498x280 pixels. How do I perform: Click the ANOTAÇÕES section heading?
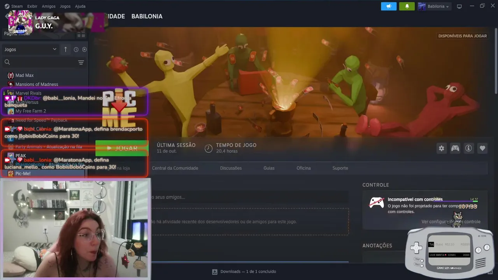377,245
